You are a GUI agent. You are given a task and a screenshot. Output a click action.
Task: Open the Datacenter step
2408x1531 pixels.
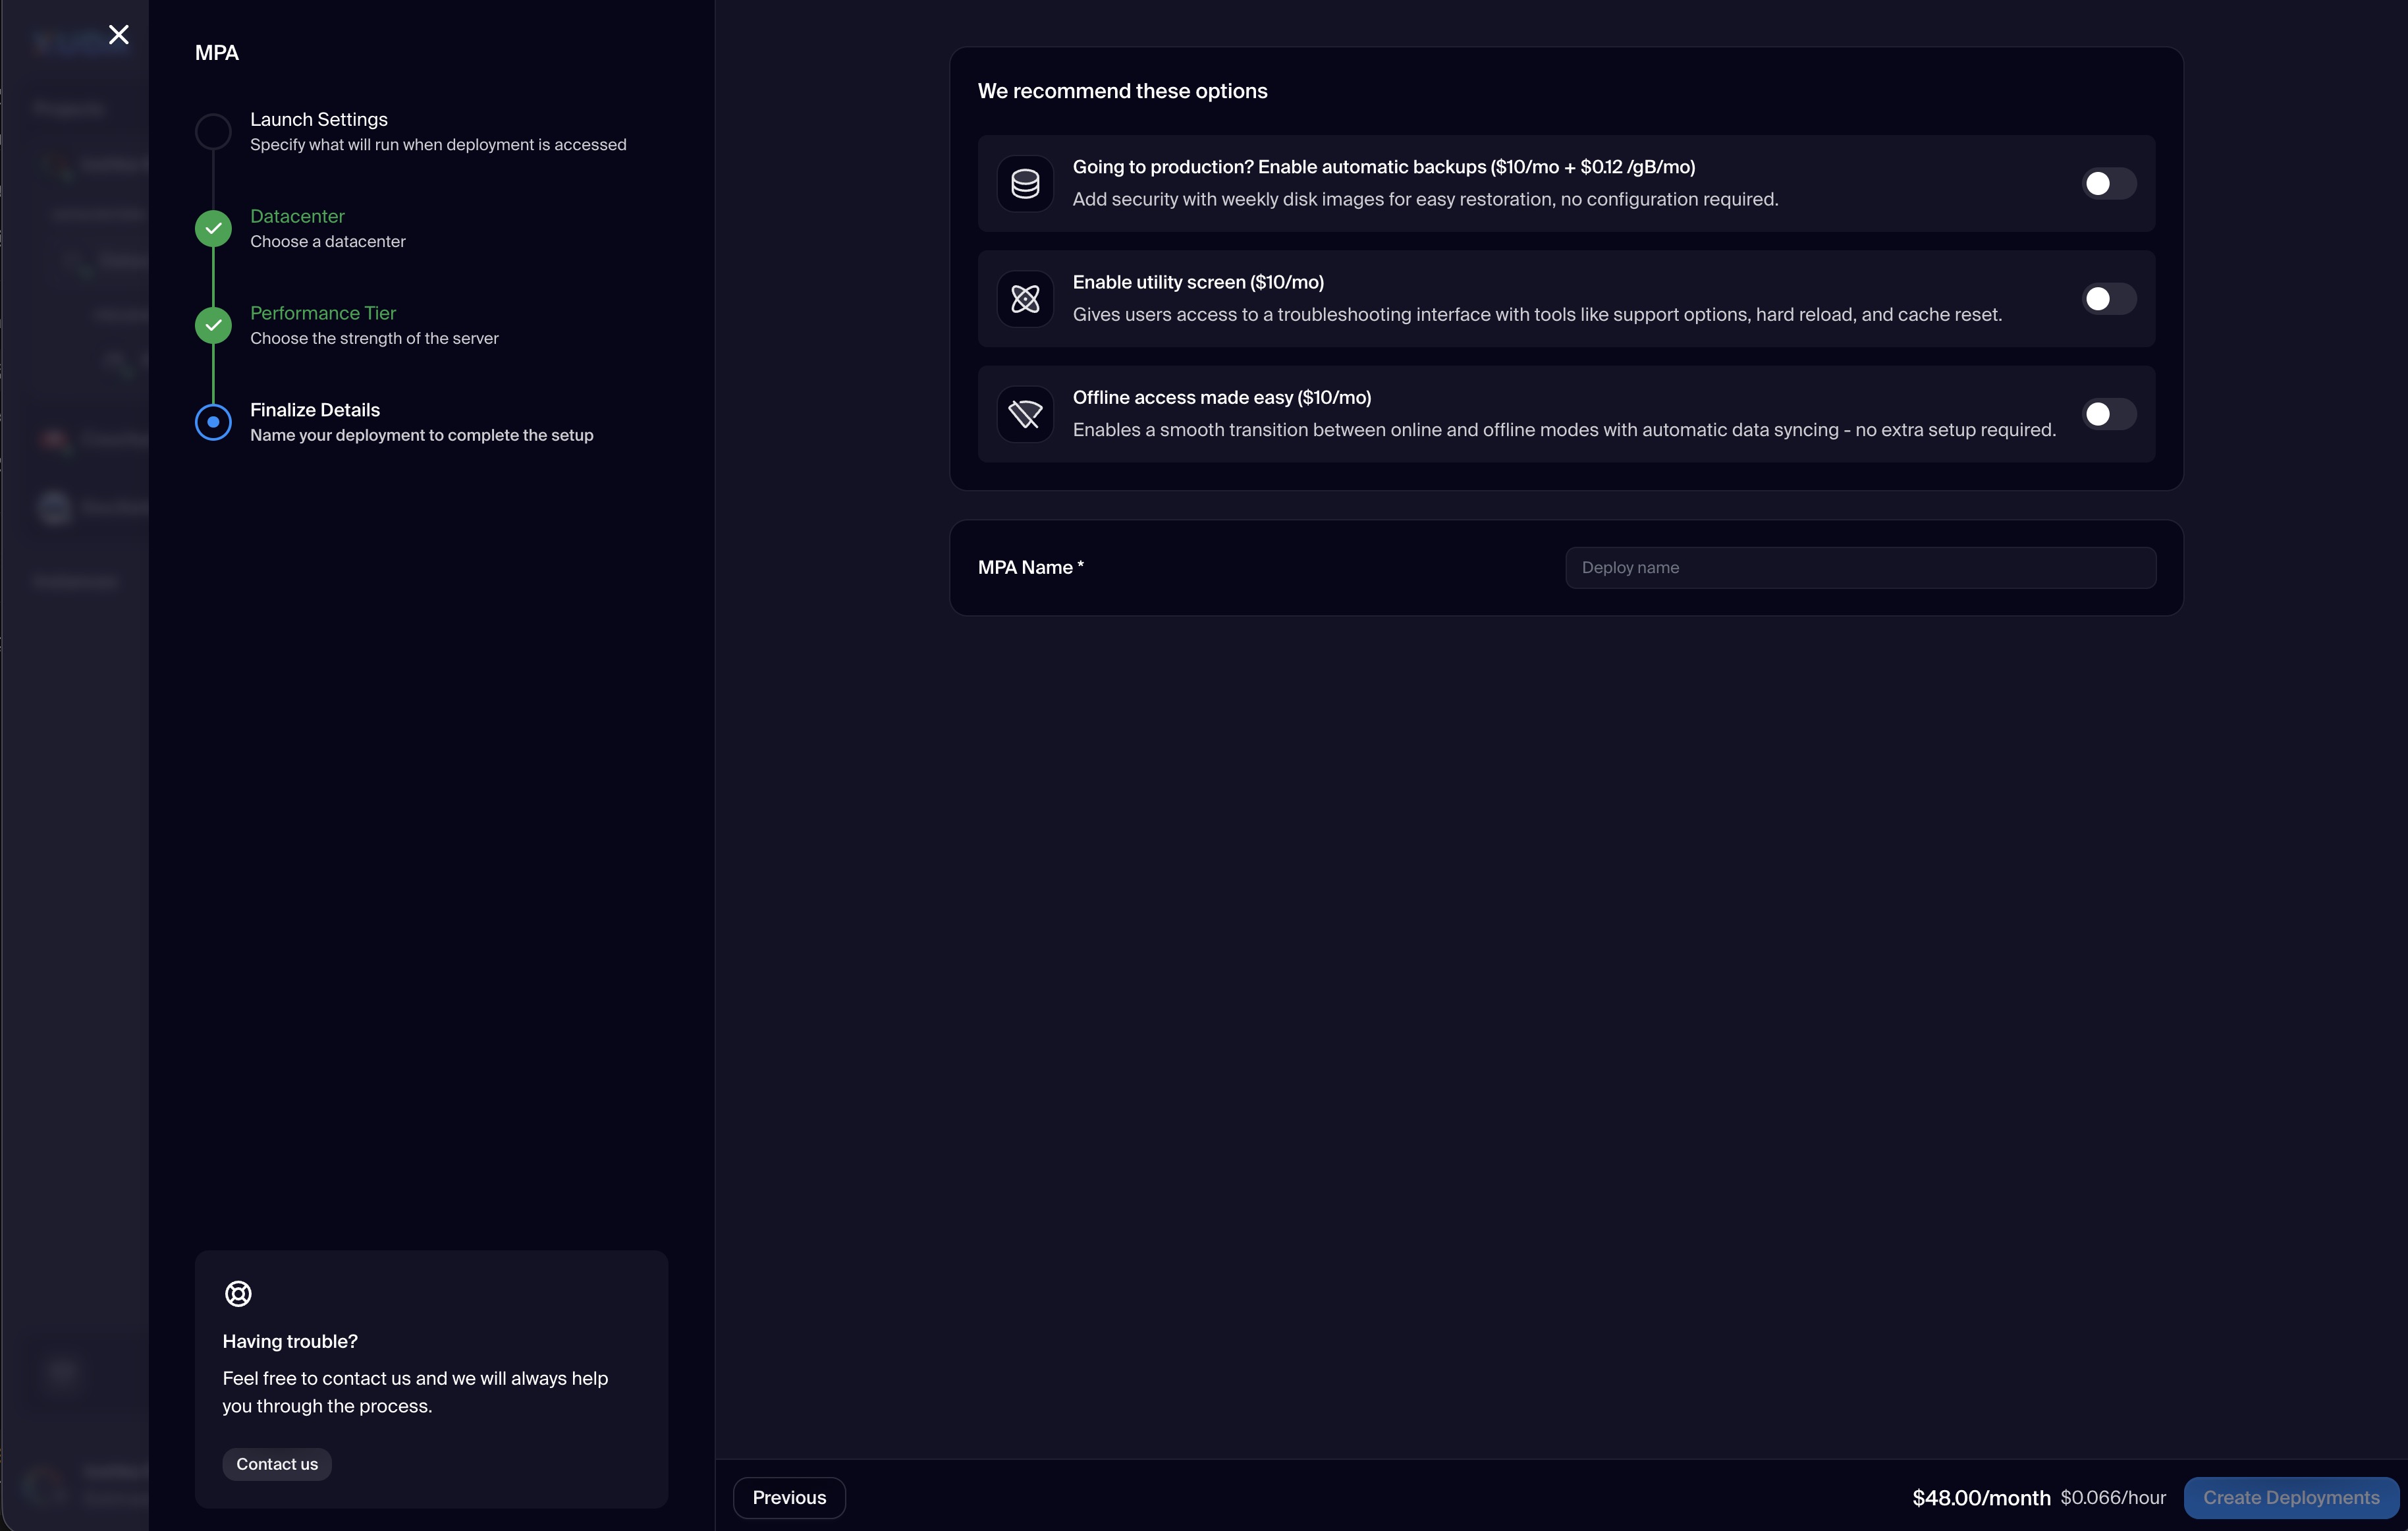pos(297,217)
